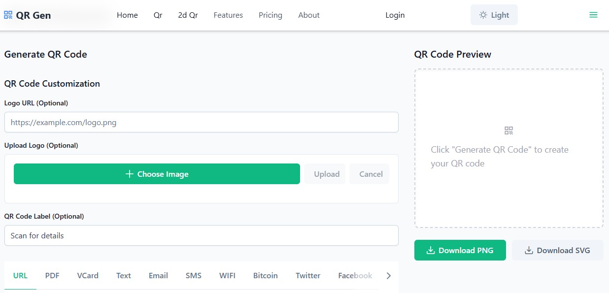Cancel the logo image upload
The width and height of the screenshot is (609, 293).
click(369, 174)
